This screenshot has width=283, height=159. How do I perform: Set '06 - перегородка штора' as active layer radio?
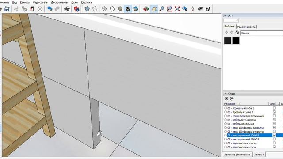[x=226, y=147]
